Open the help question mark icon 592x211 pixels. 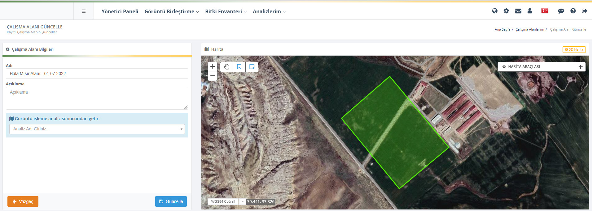[x=573, y=11]
